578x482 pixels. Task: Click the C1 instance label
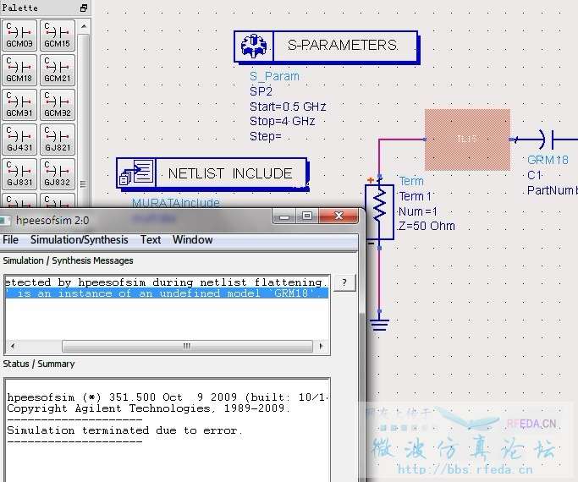click(x=534, y=175)
